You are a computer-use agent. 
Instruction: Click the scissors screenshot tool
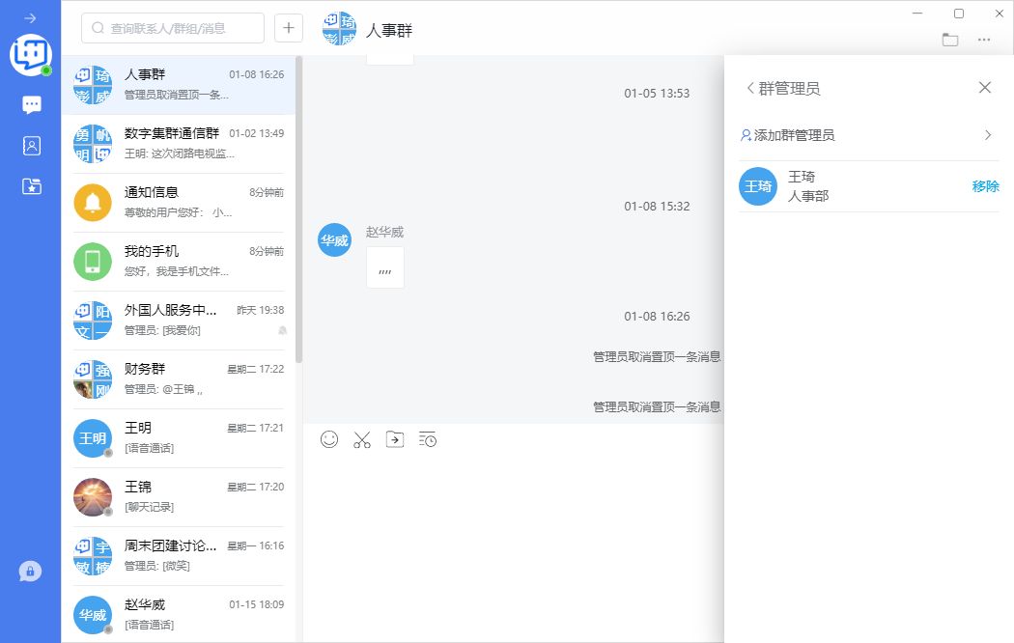click(x=362, y=440)
